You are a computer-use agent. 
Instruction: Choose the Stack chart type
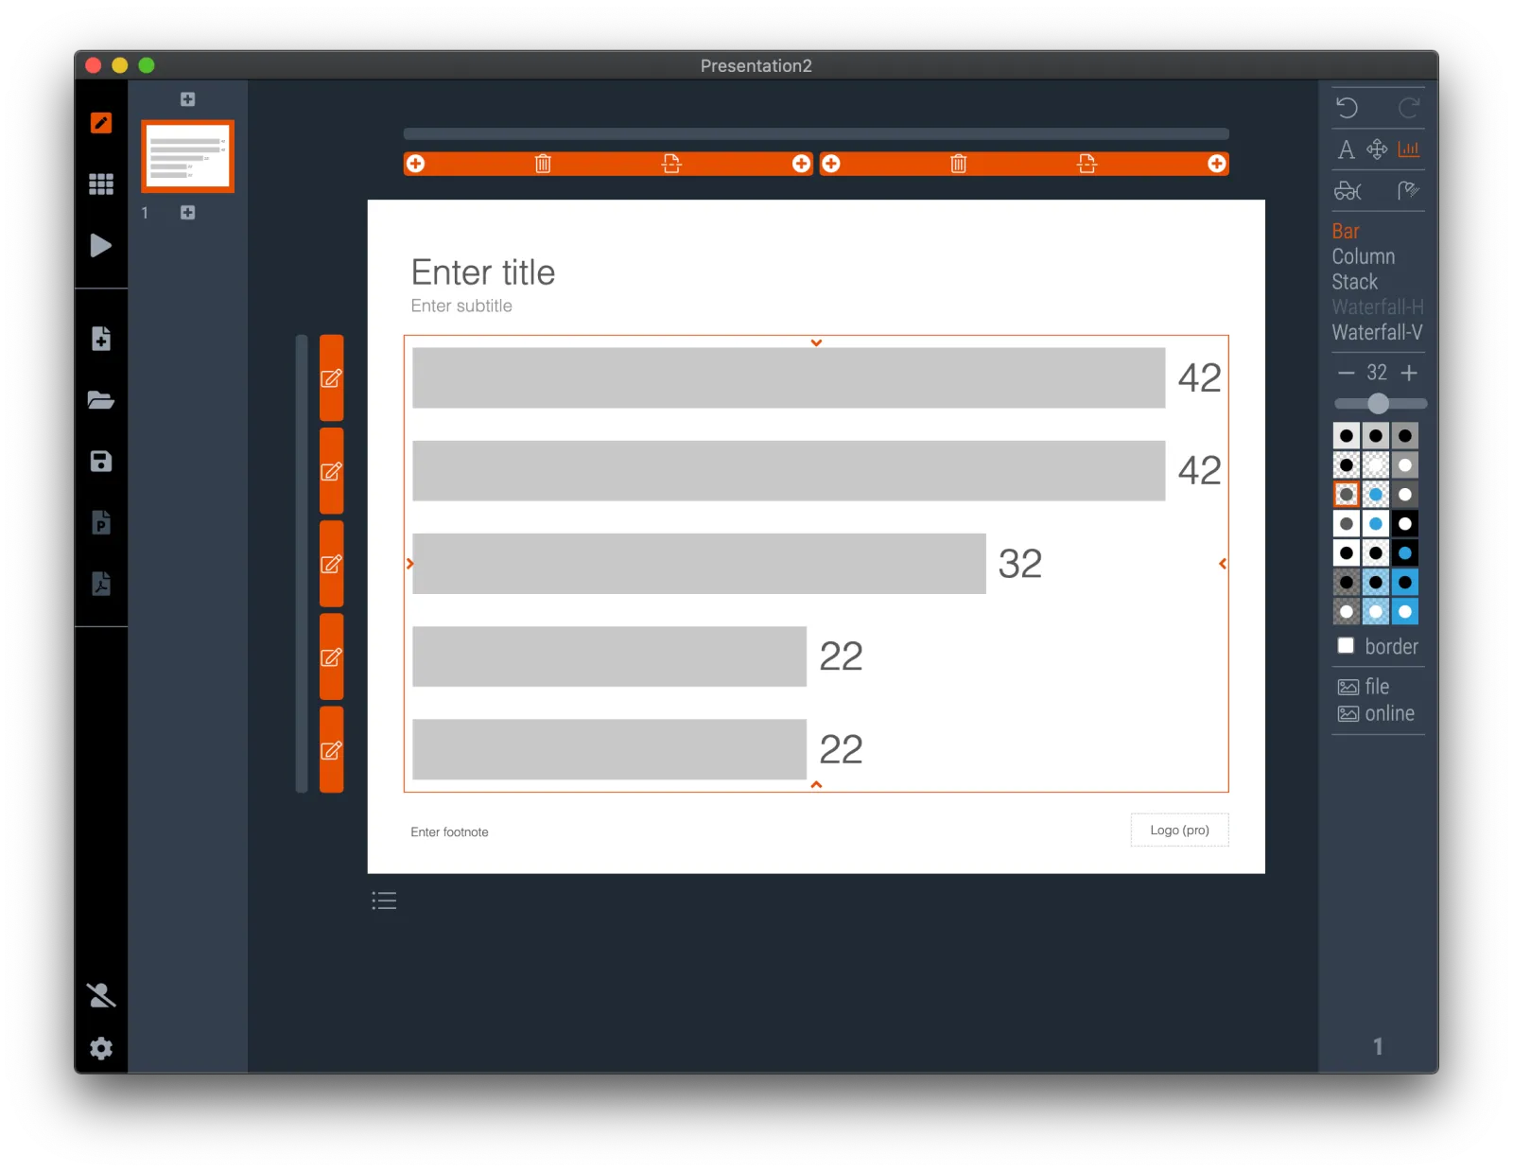point(1355,282)
